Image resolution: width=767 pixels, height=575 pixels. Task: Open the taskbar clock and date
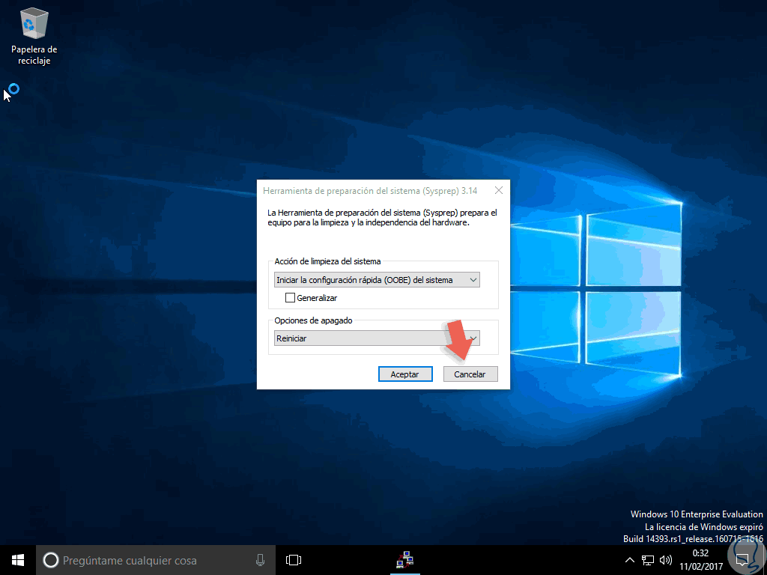pyautogui.click(x=700, y=560)
